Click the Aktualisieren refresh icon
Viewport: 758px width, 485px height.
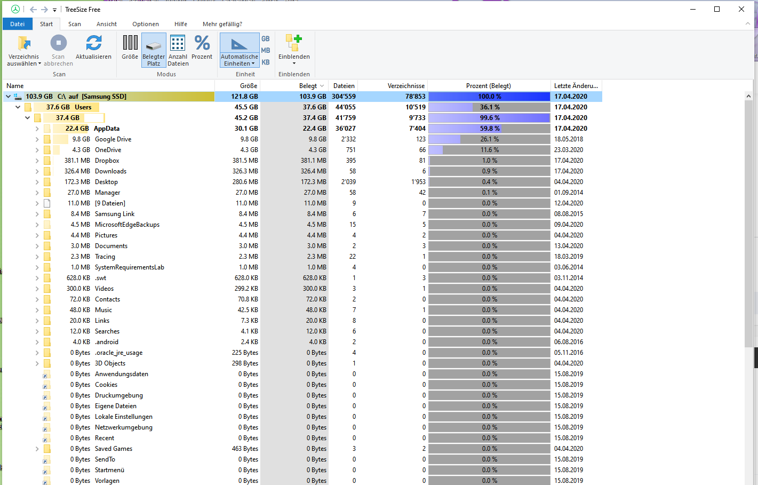coord(93,43)
